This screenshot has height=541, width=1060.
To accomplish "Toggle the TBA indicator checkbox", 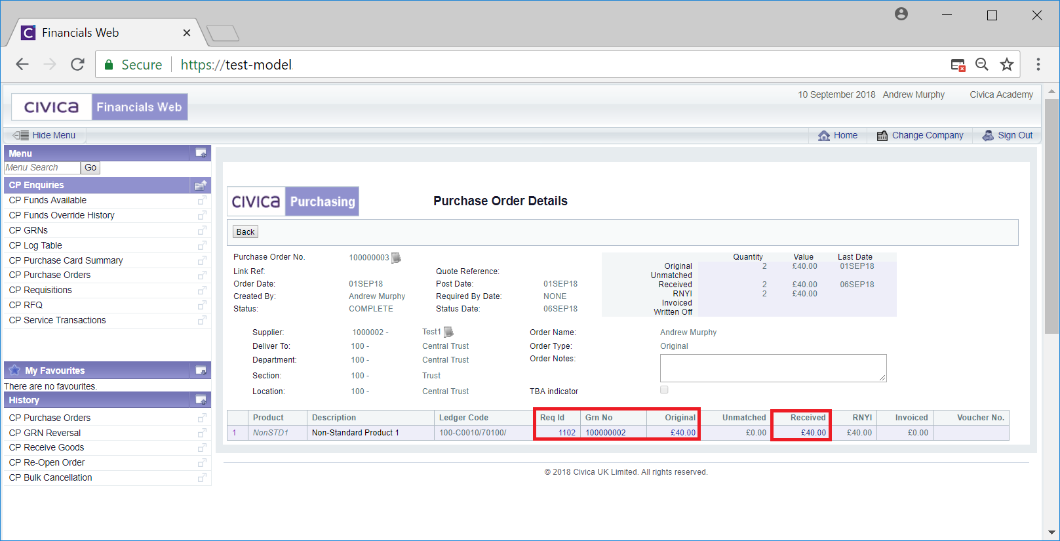I will [x=664, y=390].
